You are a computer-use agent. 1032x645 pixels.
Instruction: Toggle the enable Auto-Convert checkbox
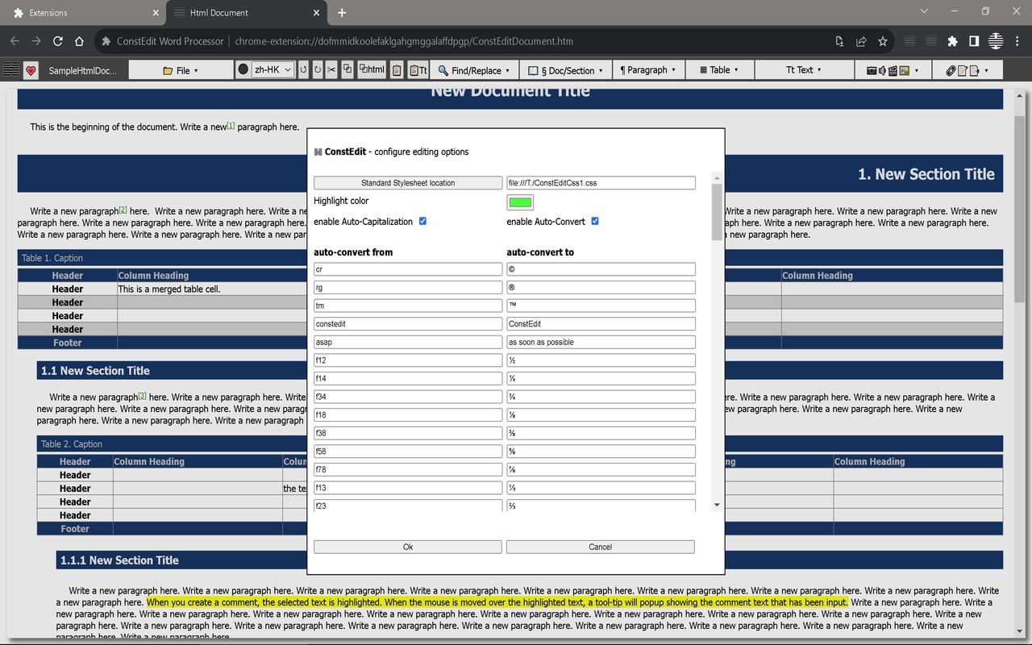[x=595, y=221]
